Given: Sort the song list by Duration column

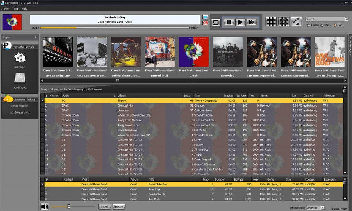Looking at the screenshot, I should coord(229,95).
